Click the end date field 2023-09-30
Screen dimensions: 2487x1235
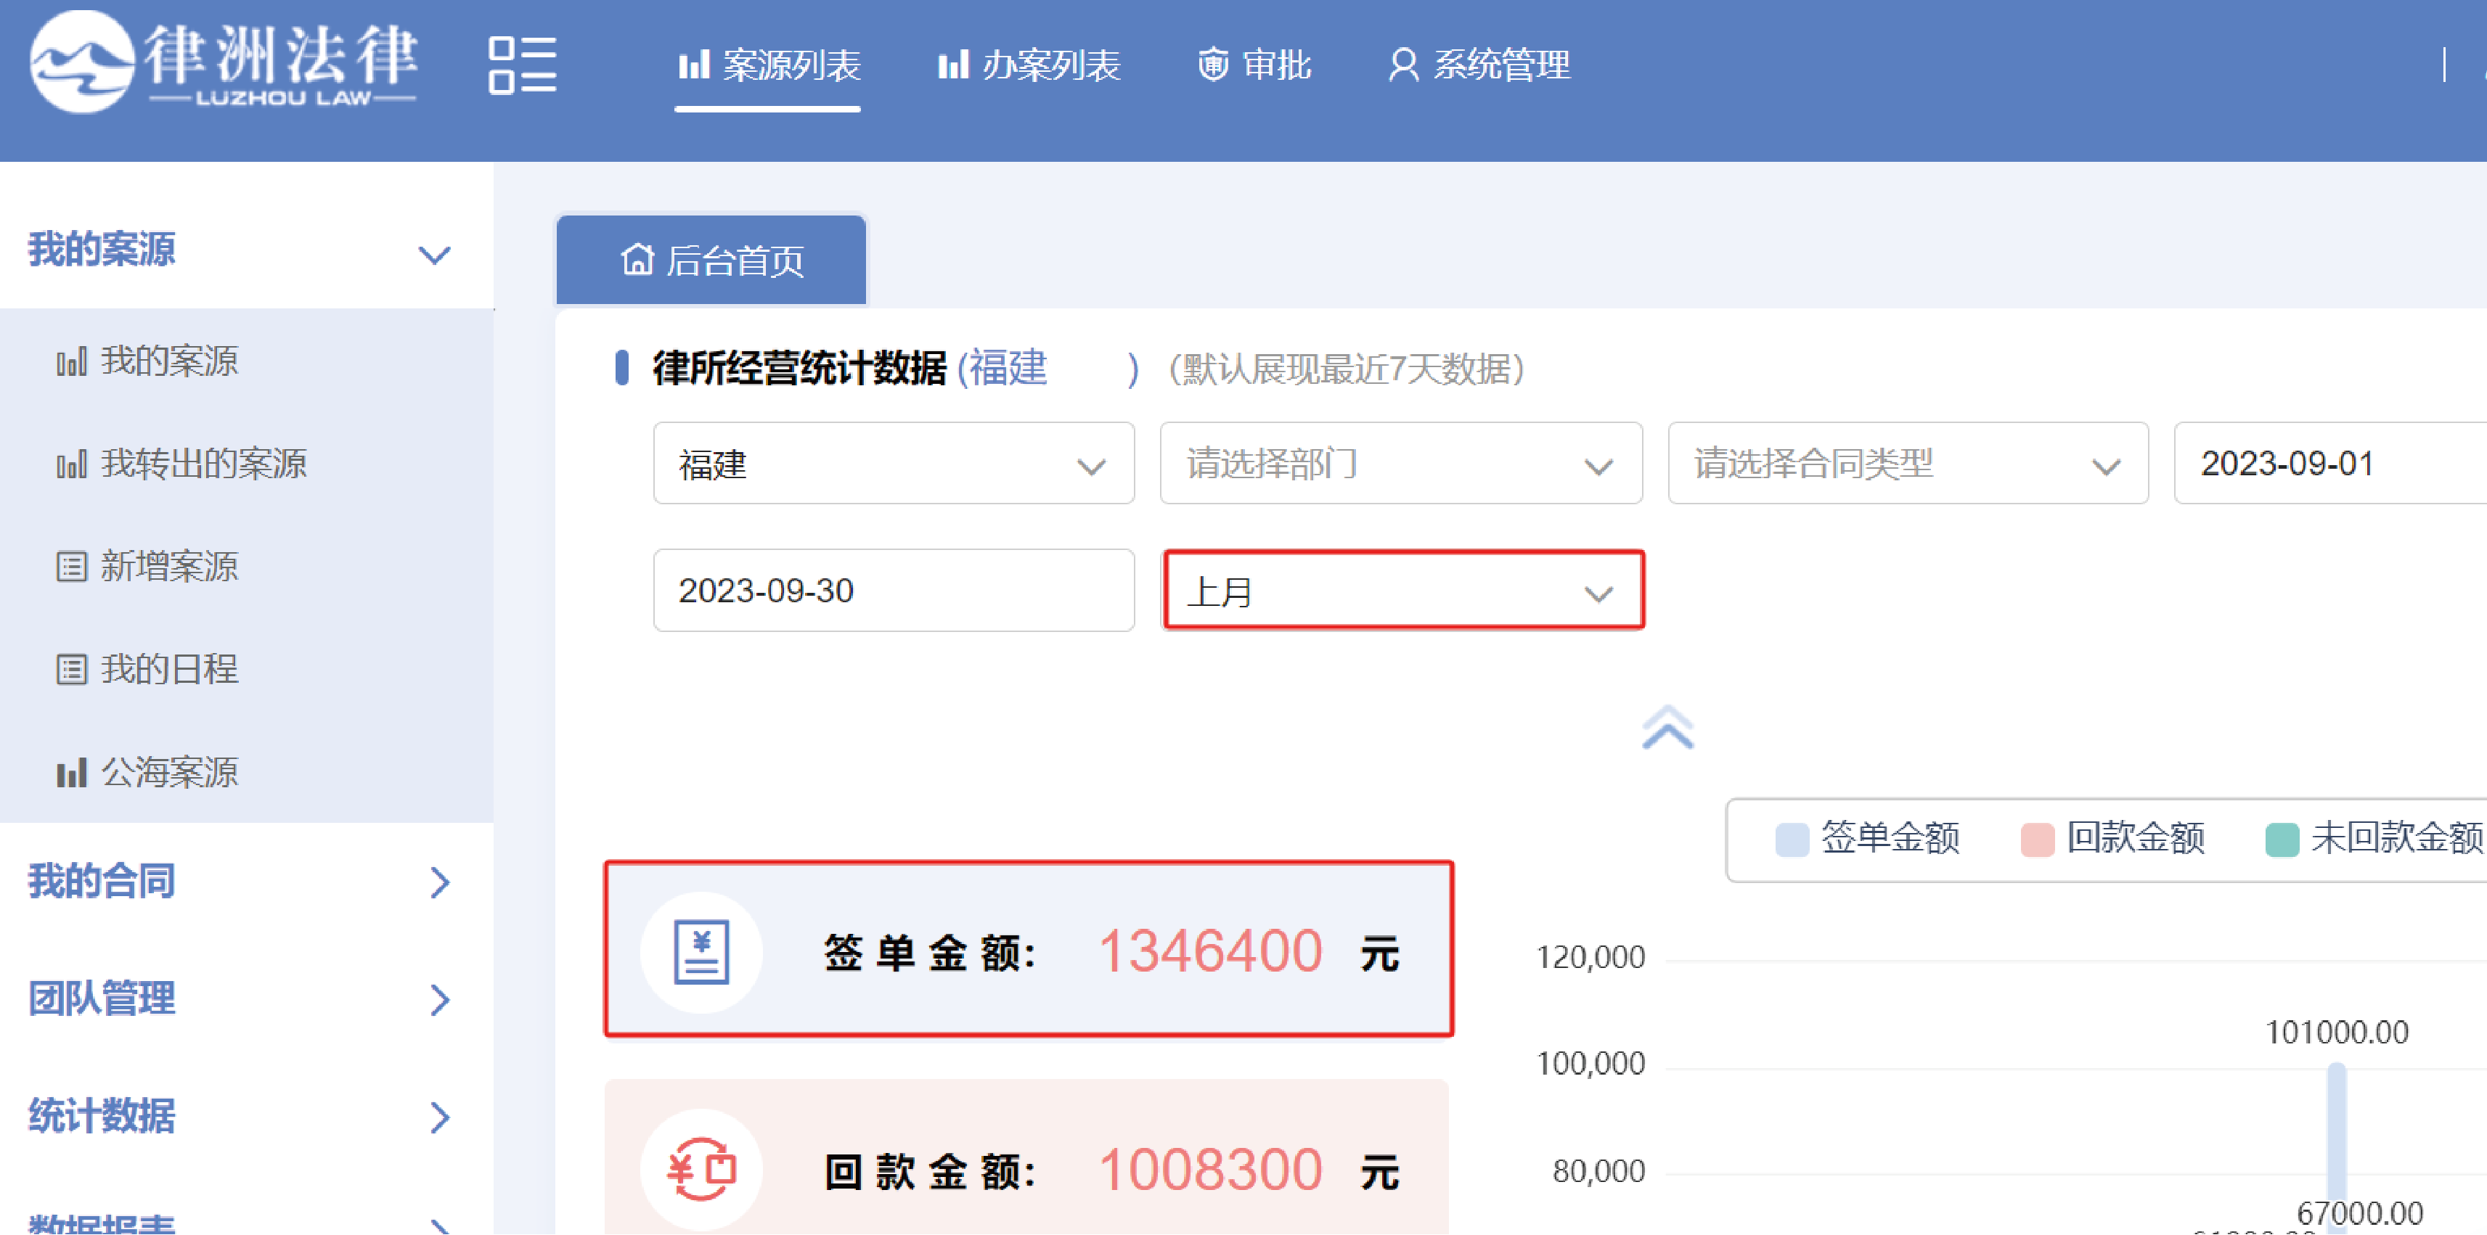click(893, 591)
